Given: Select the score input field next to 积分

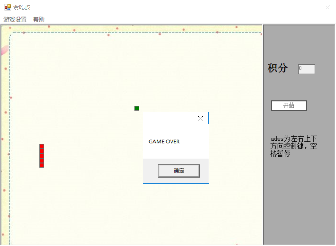Looking at the screenshot, I should pyautogui.click(x=306, y=69).
